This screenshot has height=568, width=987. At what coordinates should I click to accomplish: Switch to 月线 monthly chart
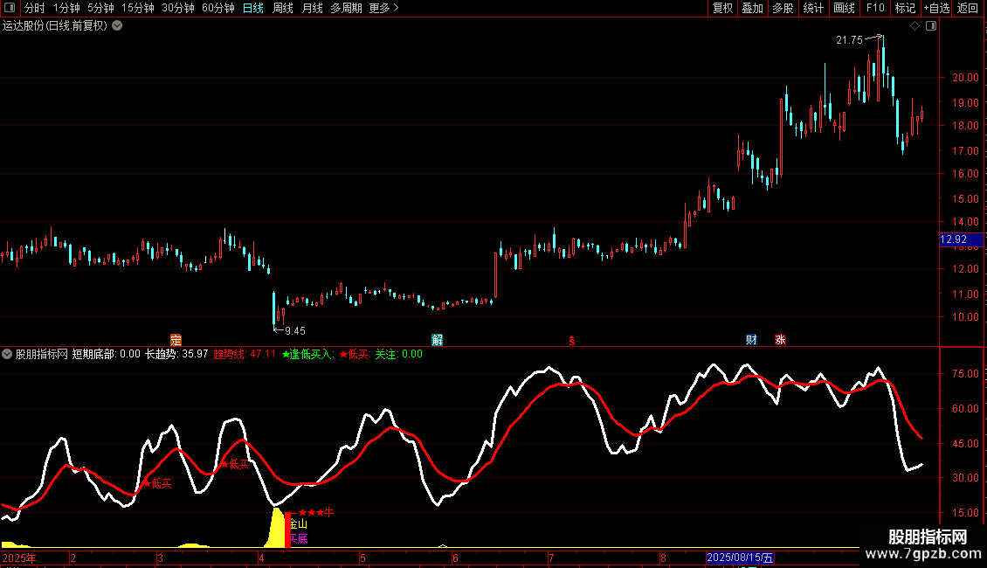coord(312,8)
